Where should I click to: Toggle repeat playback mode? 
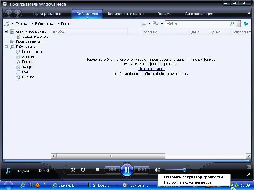click(x=83, y=170)
